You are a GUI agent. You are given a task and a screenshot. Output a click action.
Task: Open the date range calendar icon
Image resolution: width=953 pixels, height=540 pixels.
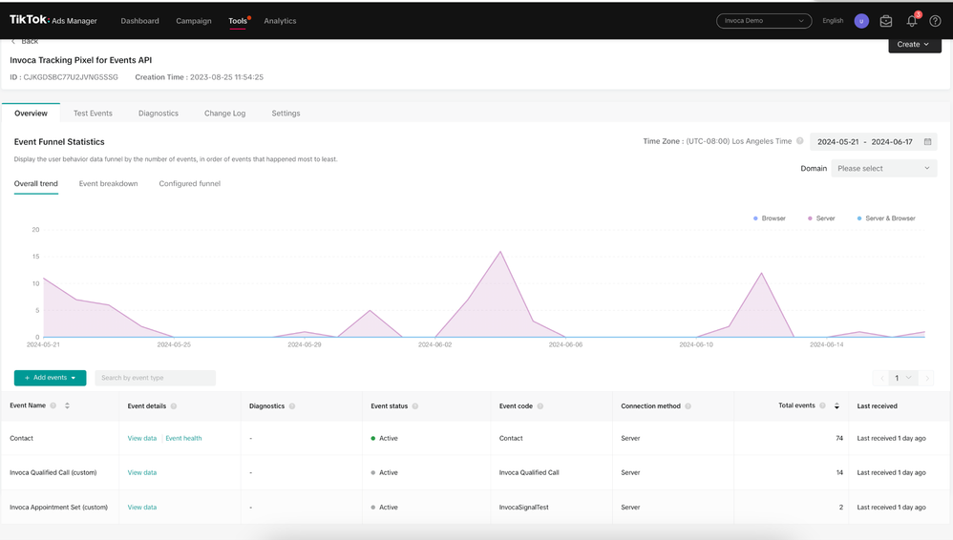(927, 141)
